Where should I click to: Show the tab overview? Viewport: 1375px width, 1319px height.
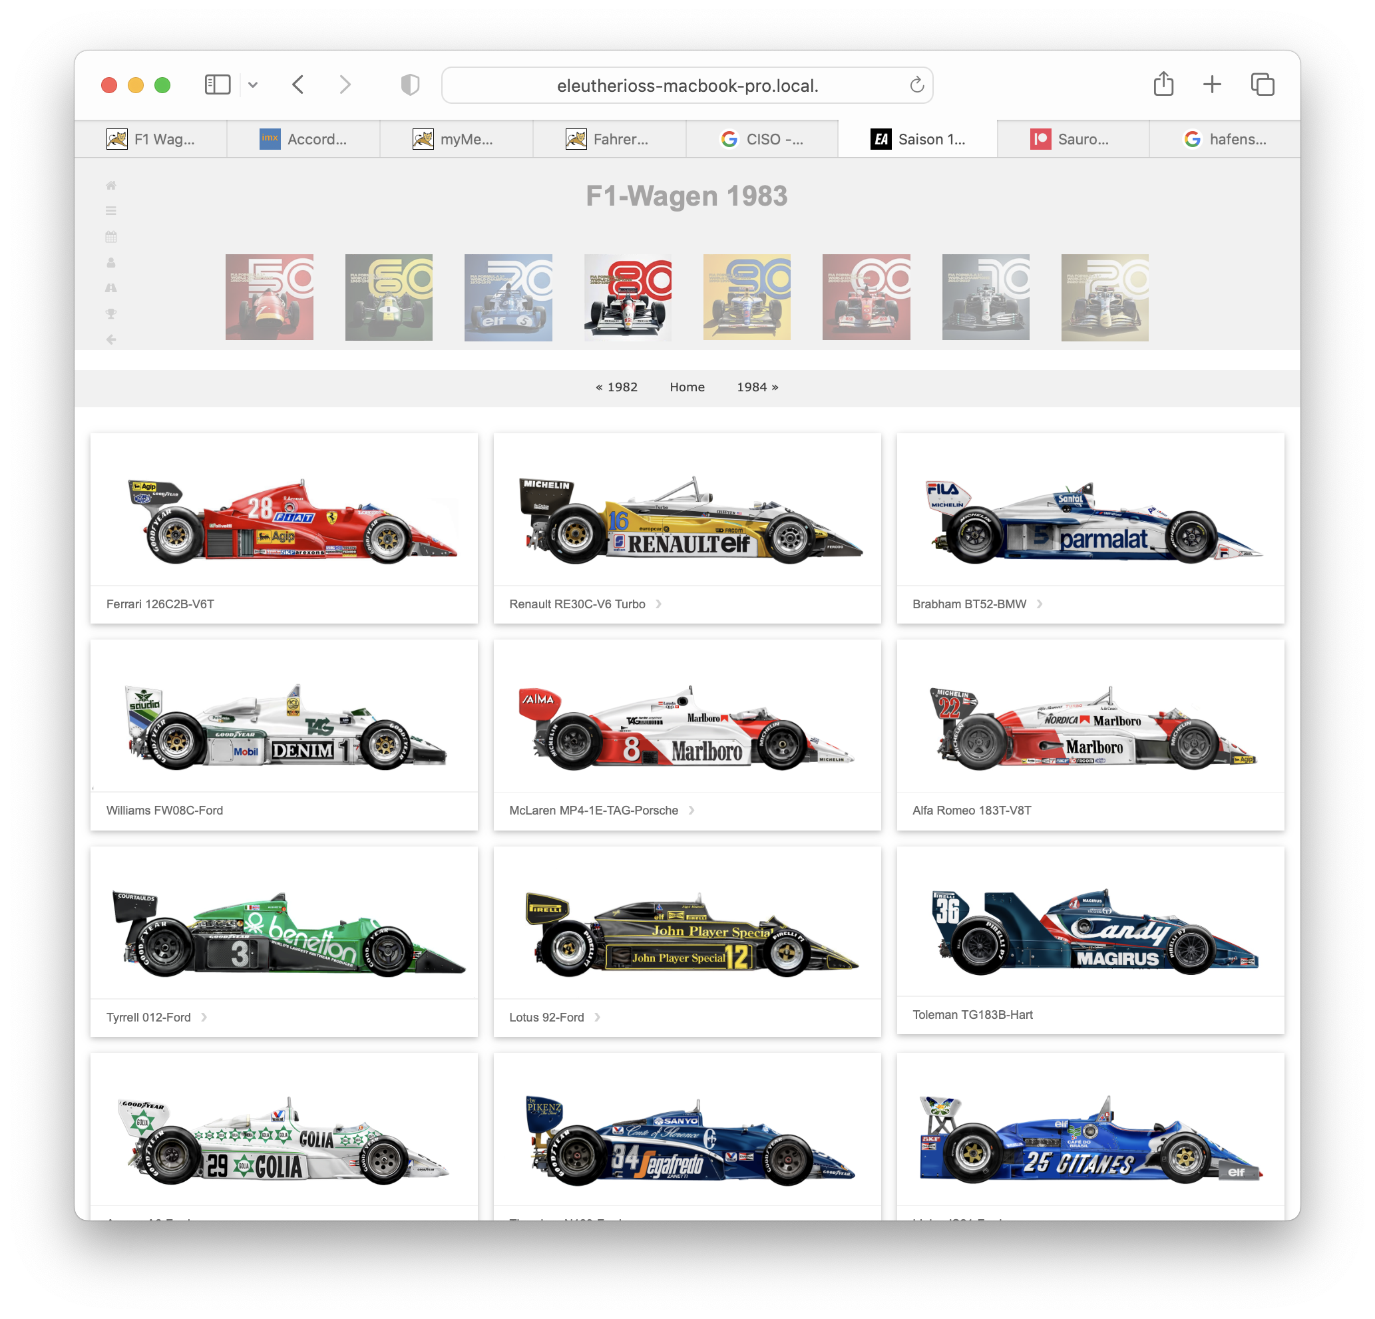[1262, 85]
